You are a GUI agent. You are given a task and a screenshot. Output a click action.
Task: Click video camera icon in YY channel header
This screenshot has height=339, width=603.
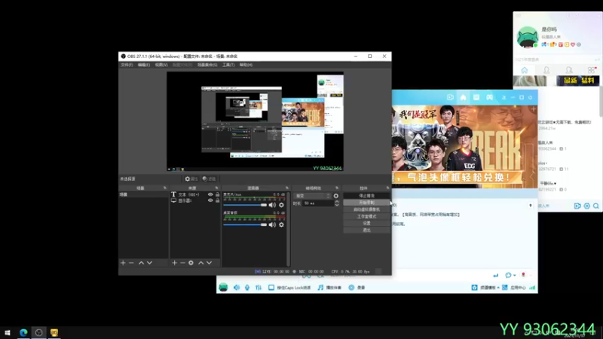coord(450,98)
